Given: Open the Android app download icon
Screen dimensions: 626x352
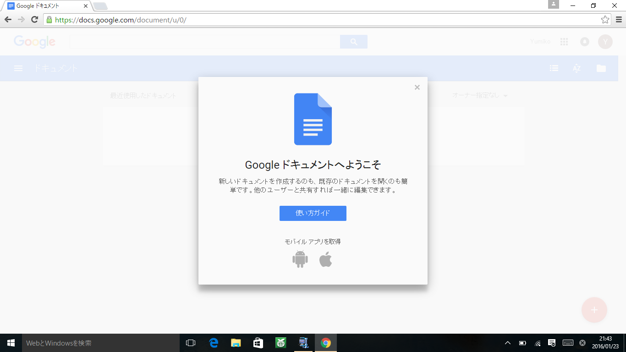Looking at the screenshot, I should coord(300,259).
